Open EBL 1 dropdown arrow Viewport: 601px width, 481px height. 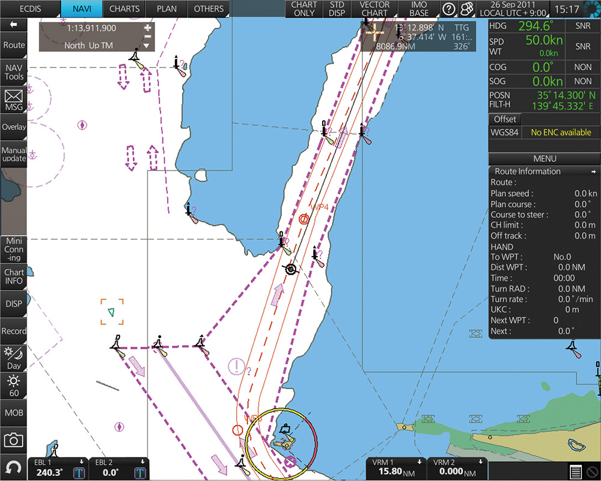point(82,461)
